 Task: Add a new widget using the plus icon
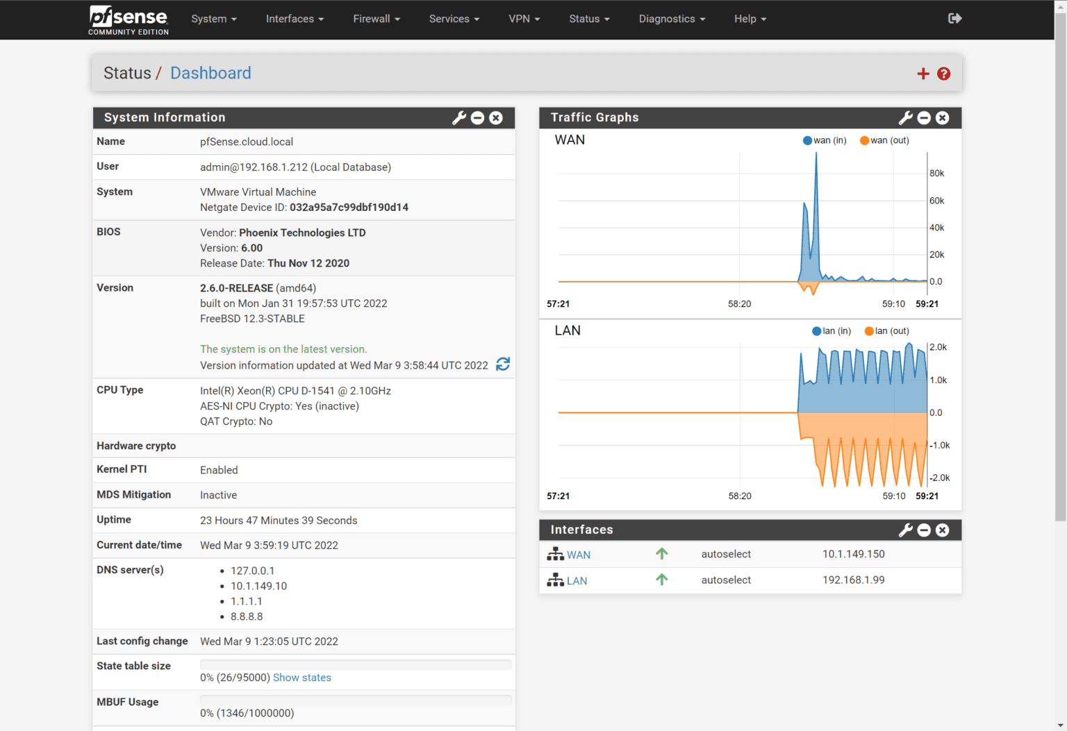923,73
